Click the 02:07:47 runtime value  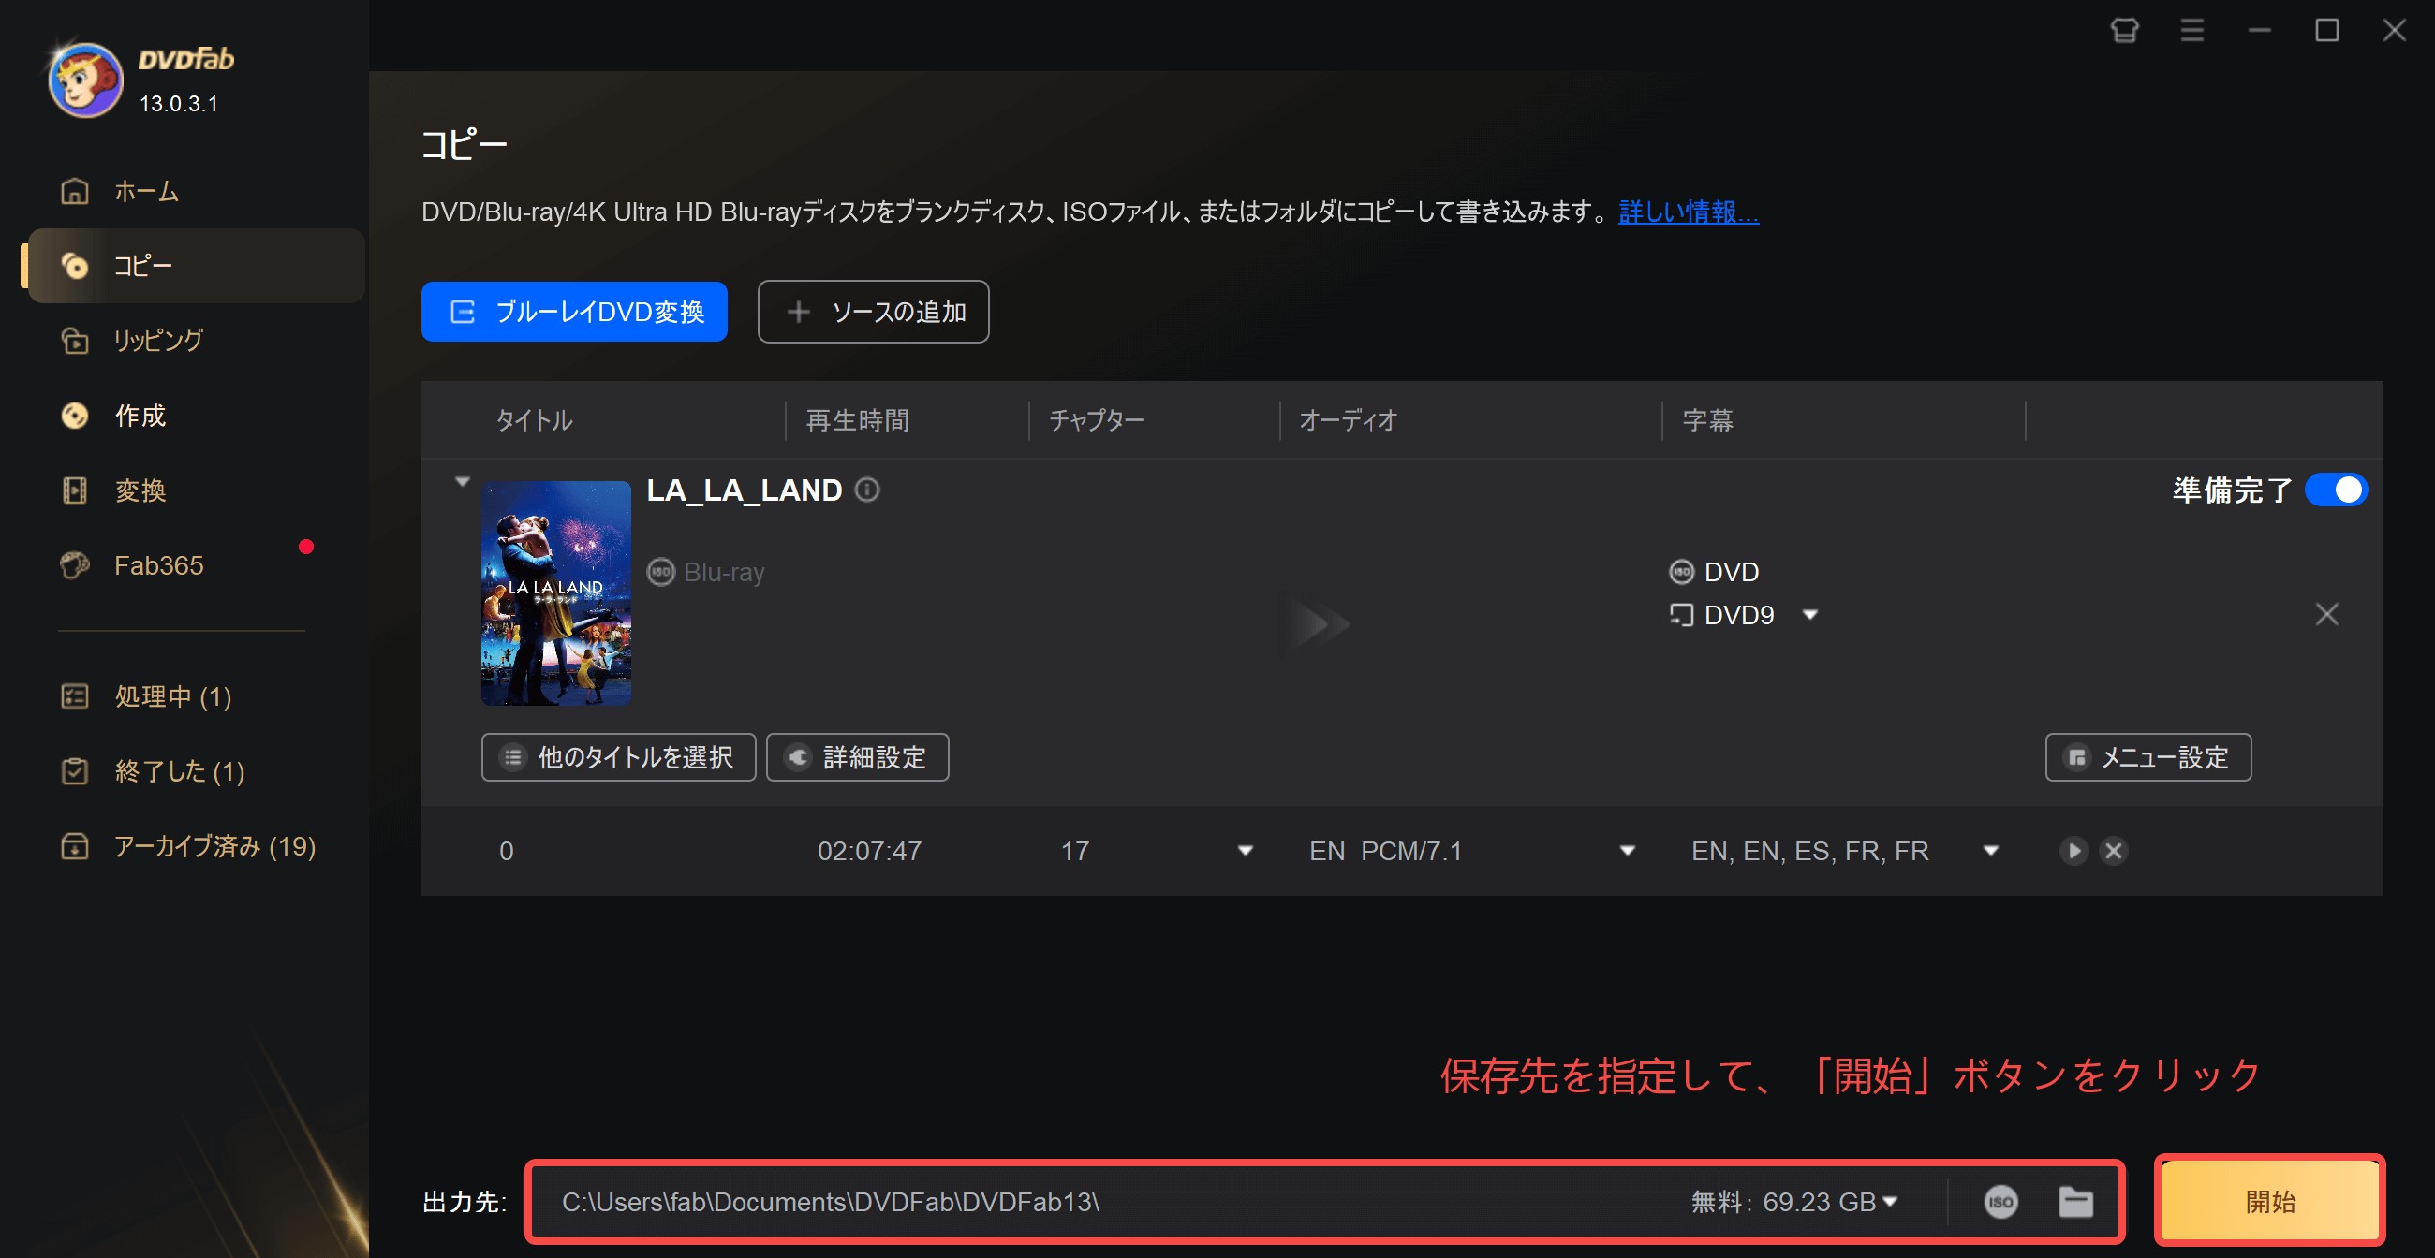tap(870, 851)
